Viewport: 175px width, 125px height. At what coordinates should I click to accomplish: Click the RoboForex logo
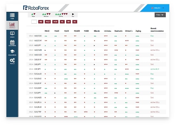(x=36, y=8)
